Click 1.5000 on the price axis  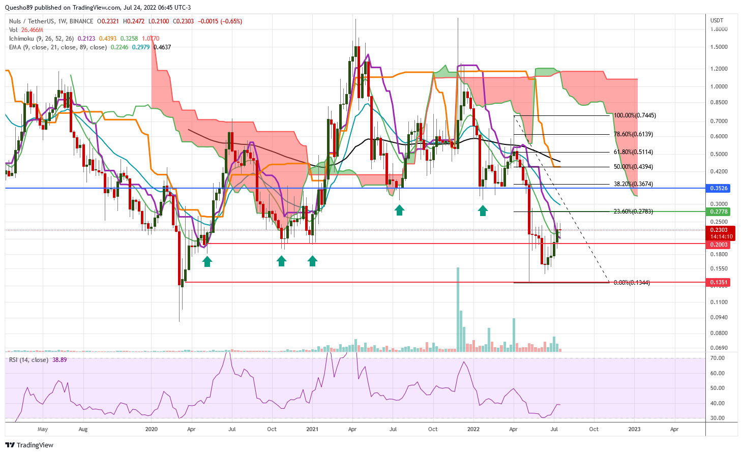(719, 47)
